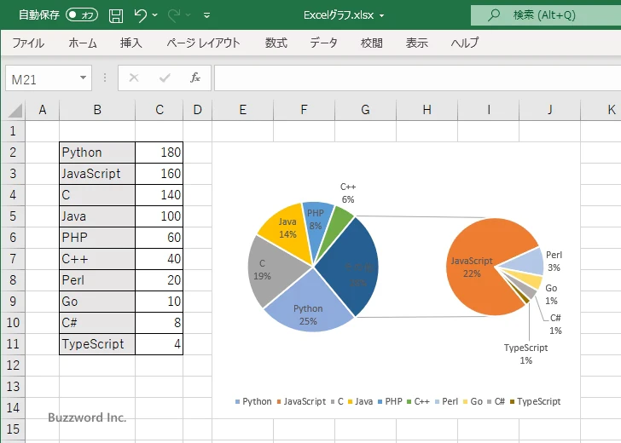
Task: Switch to the ページ レイアウト tab
Action: coord(203,43)
